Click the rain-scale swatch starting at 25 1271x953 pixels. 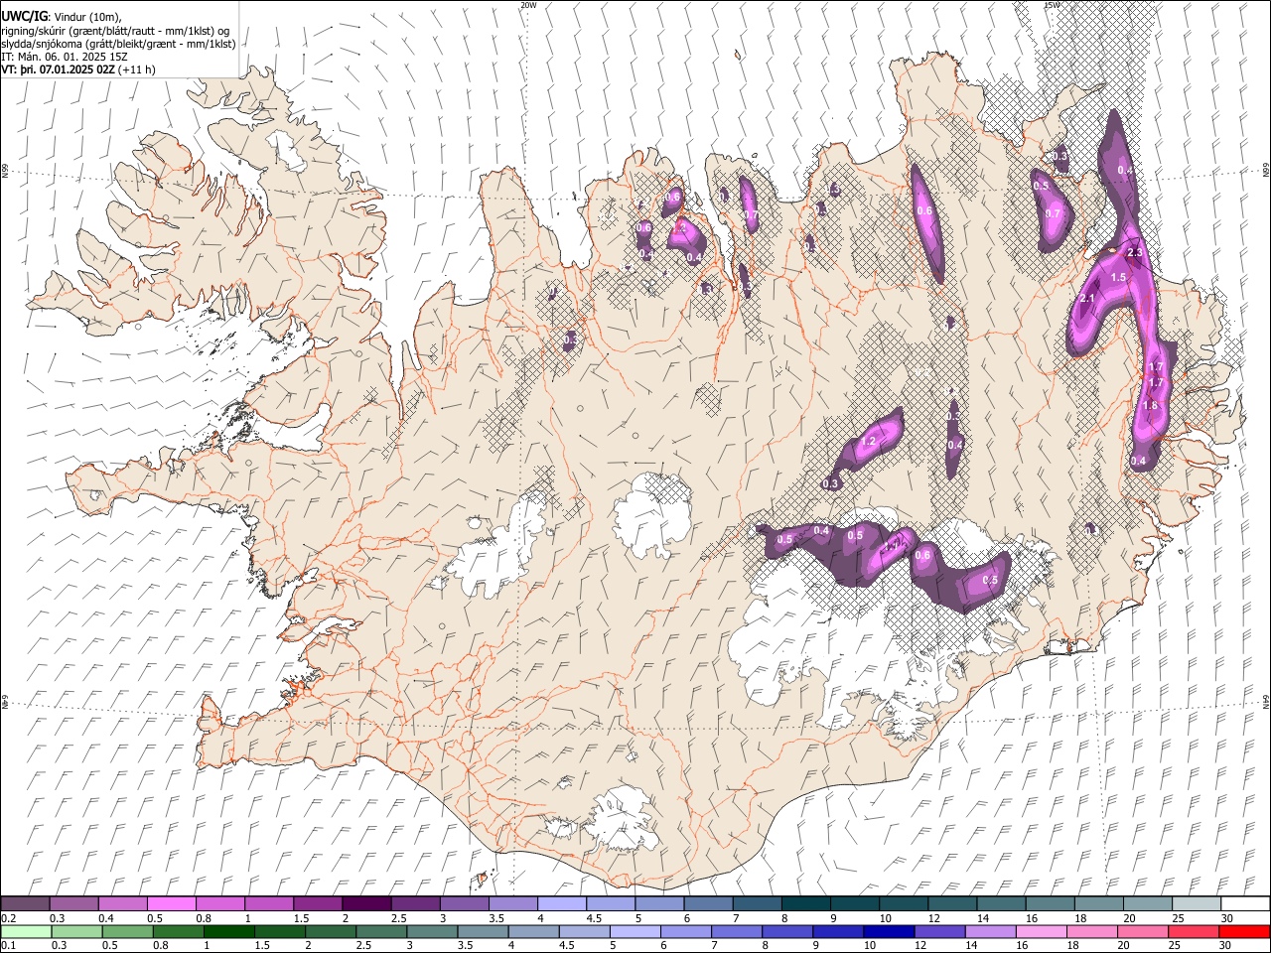(x=1193, y=932)
